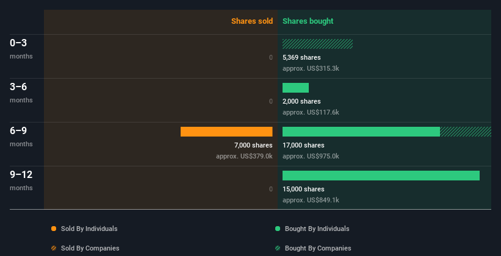The height and width of the screenshot is (256, 501).
Task: Toggle the Sold By Companies legend label
Action: 90,248
